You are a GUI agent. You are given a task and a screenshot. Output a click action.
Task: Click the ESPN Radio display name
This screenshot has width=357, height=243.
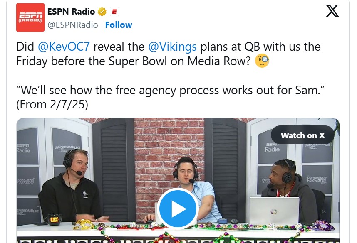[x=71, y=11]
